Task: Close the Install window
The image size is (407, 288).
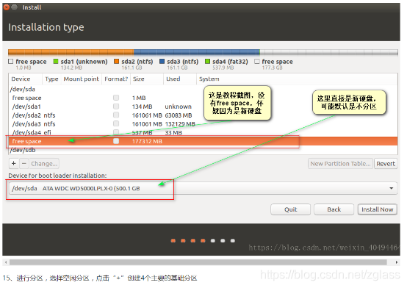Action: point(7,7)
